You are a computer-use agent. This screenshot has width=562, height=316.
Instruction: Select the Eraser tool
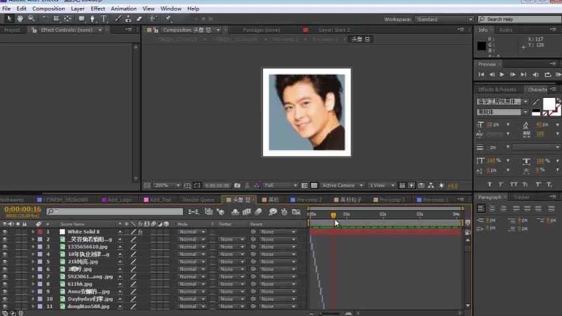(140, 19)
